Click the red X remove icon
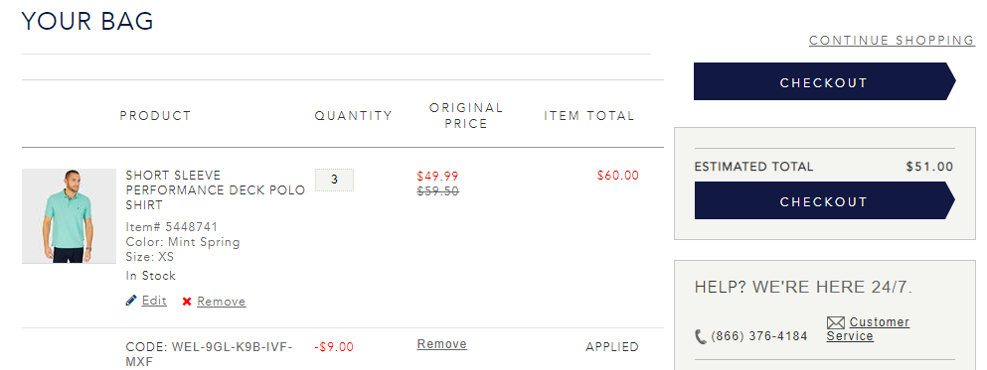Image resolution: width=987 pixels, height=370 pixels. pos(187,302)
